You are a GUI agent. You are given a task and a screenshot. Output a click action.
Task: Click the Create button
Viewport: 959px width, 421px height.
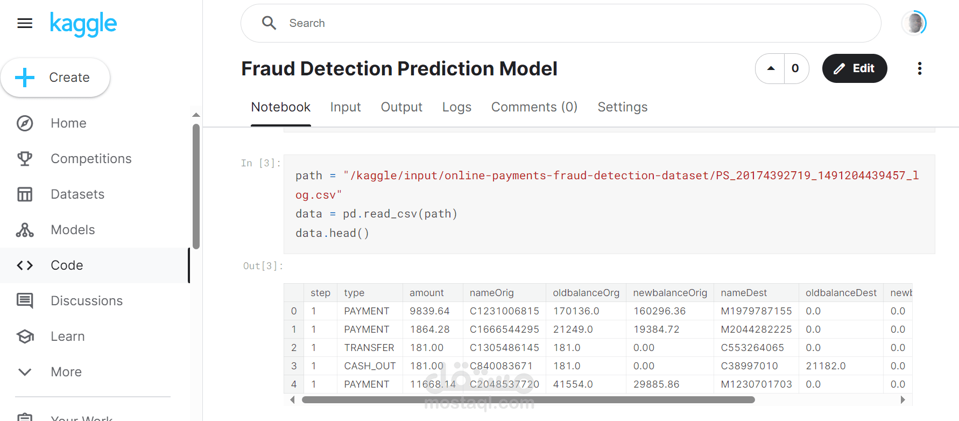click(55, 77)
